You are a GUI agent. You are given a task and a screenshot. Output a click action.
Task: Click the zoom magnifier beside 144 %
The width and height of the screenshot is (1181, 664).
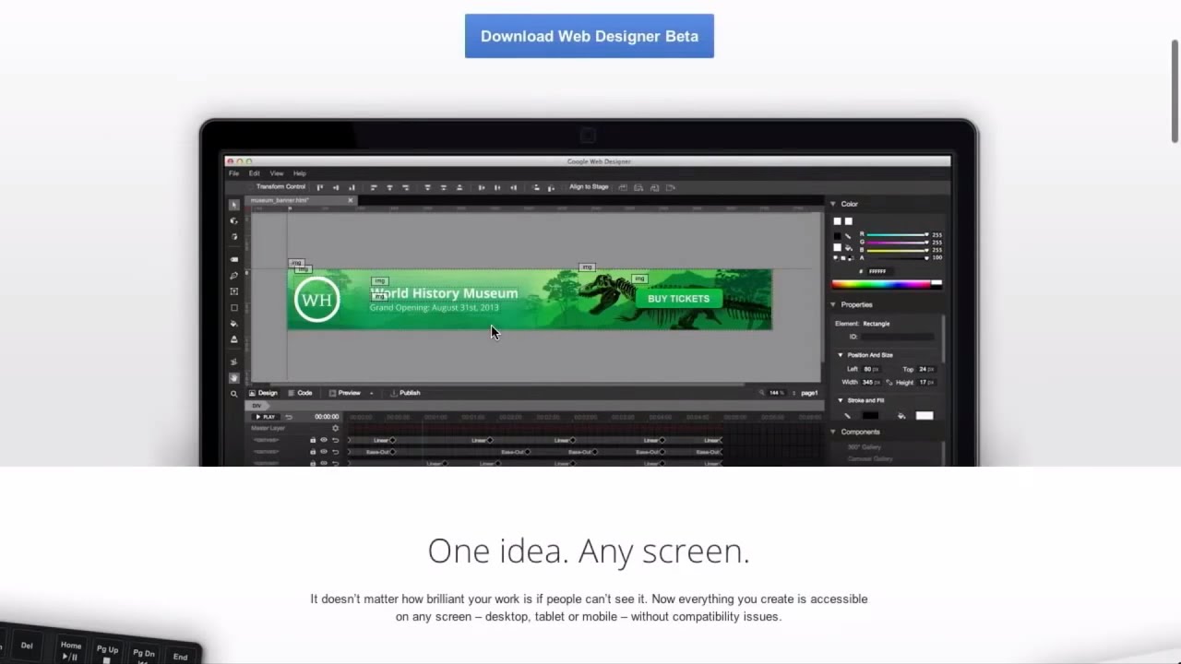pos(762,393)
